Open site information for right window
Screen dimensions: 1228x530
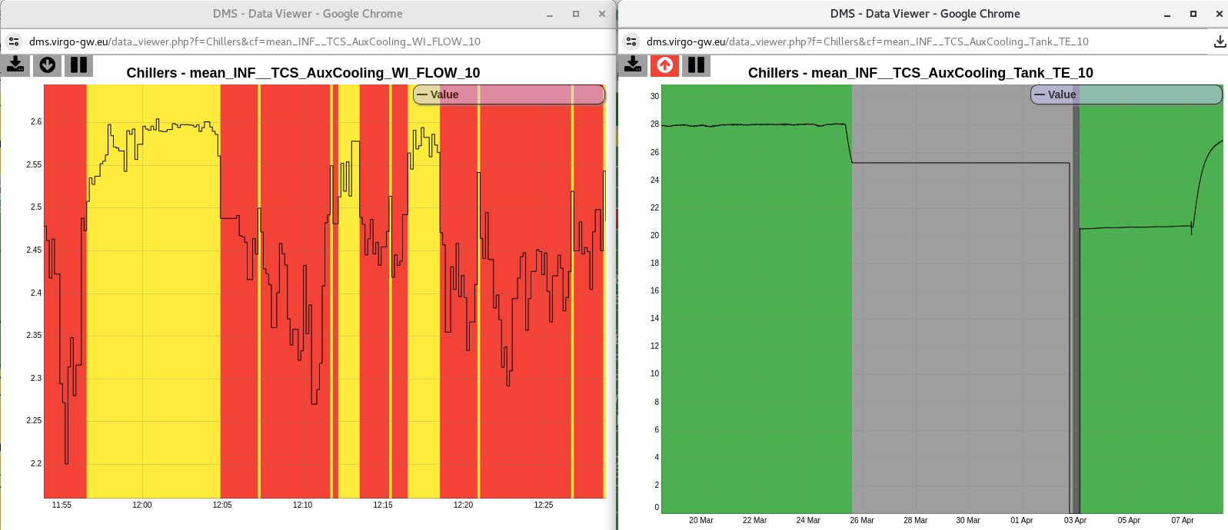pos(631,41)
